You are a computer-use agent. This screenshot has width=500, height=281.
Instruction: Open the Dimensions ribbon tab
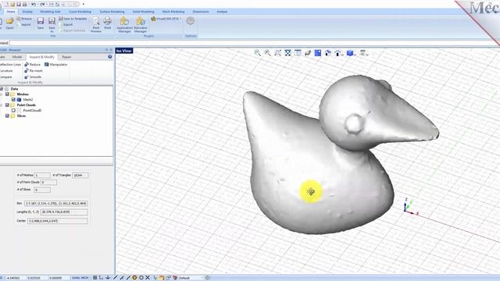[x=201, y=12]
